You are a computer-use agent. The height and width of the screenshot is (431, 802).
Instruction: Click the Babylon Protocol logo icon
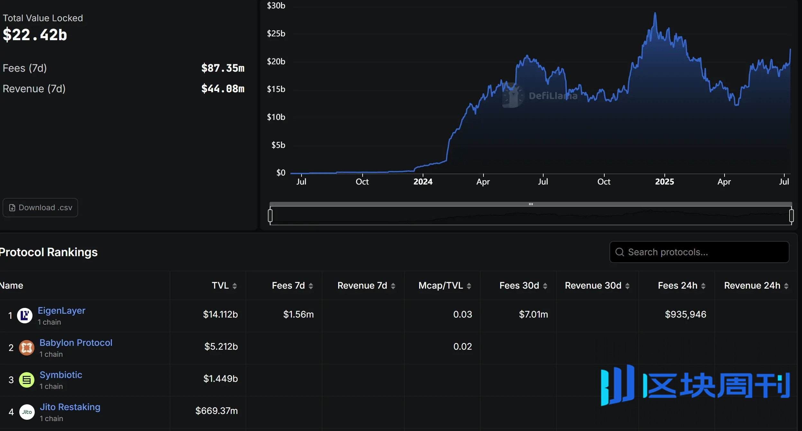tap(27, 348)
